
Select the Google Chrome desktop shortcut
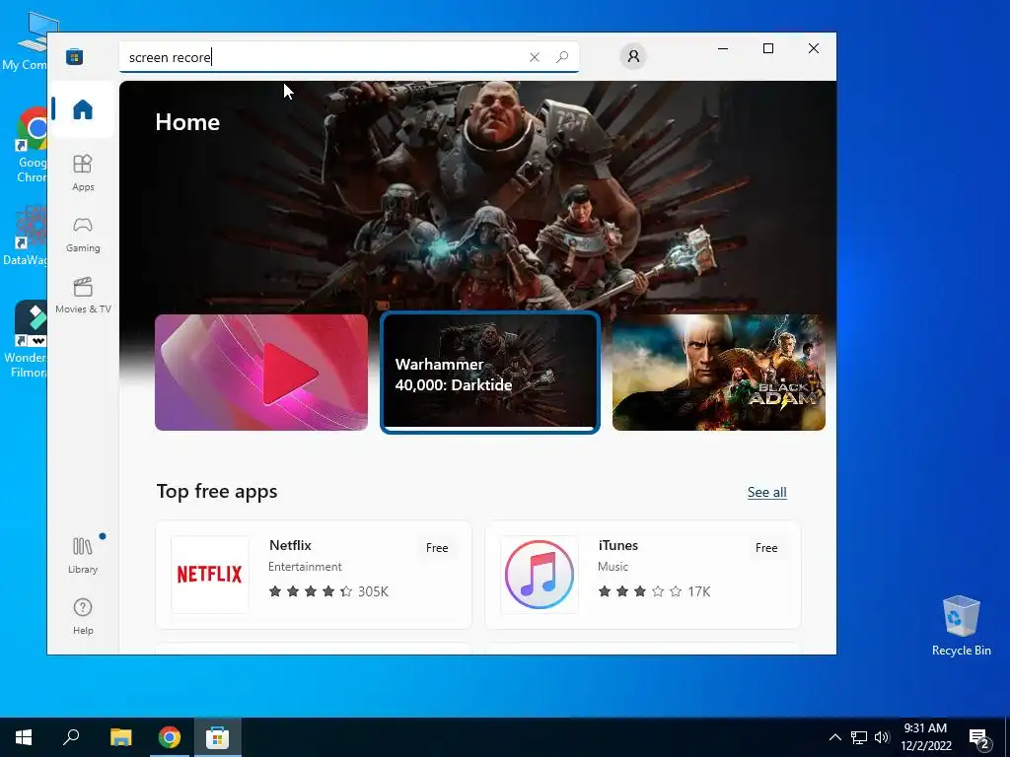coord(31,145)
